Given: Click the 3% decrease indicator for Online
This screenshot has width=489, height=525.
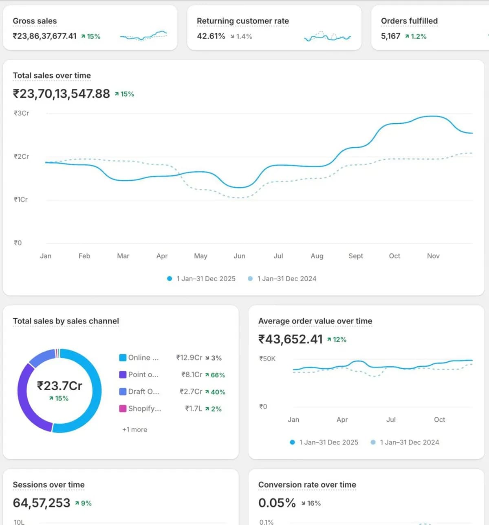Looking at the screenshot, I should [214, 358].
